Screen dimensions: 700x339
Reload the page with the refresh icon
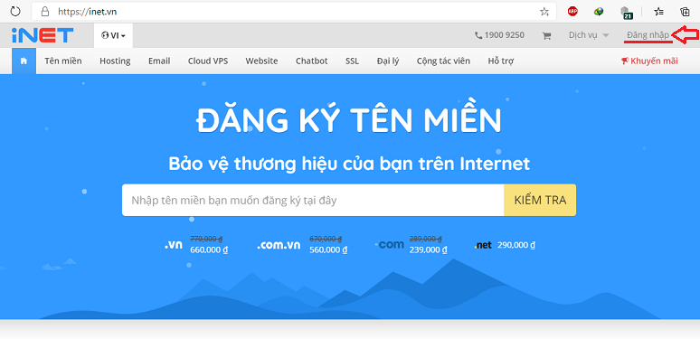(15, 12)
